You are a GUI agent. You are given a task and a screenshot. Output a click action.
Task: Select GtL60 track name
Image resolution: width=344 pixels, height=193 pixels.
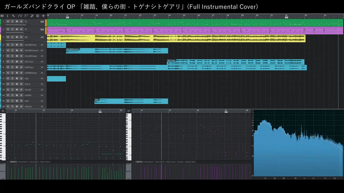tap(28, 90)
